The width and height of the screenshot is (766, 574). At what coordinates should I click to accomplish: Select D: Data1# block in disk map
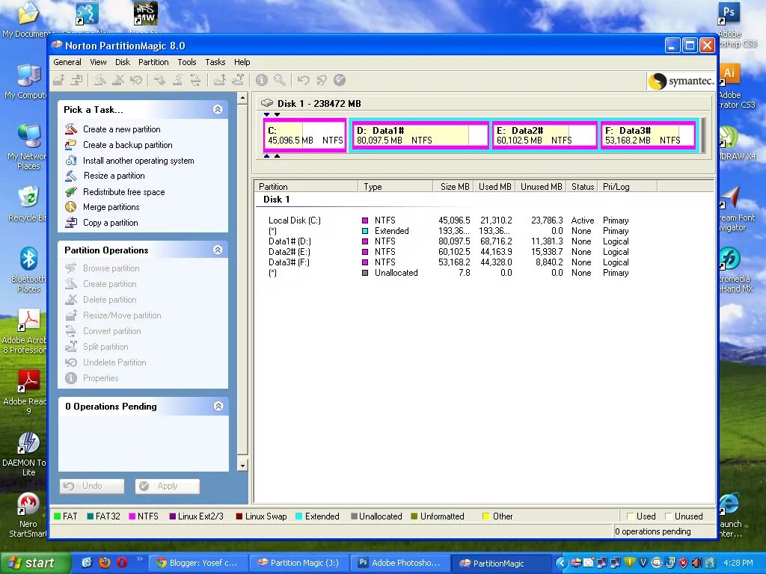pos(420,135)
